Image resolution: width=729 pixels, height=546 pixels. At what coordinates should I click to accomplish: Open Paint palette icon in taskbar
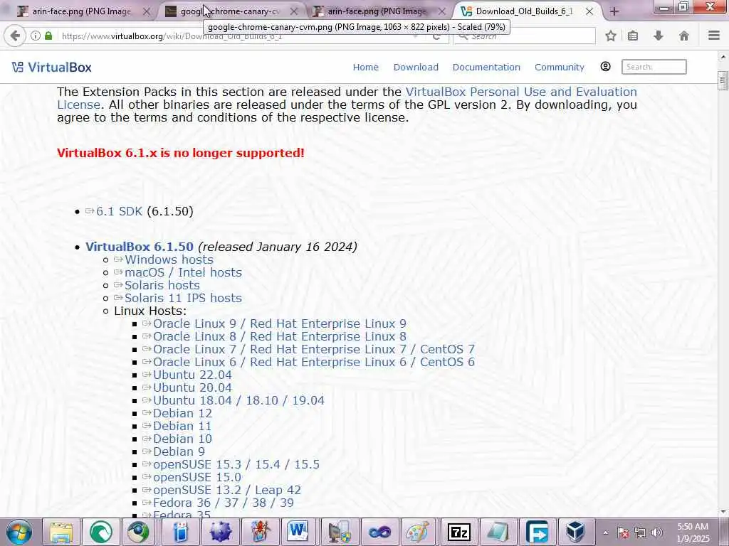(417, 532)
